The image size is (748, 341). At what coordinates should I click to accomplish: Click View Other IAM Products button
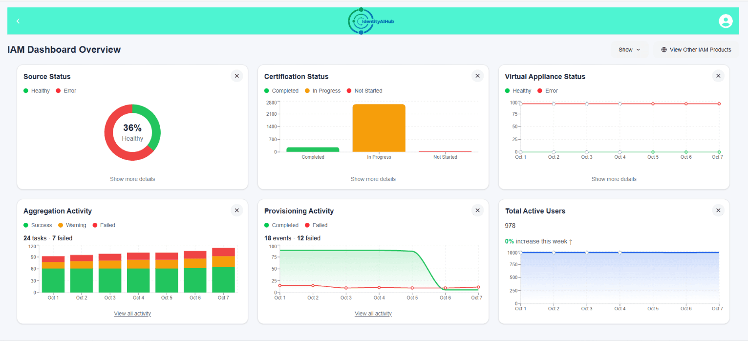696,49
